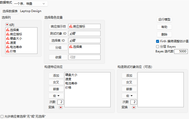
Task: Select 响应指标 in the 响应指示符 field
Action: point(79,27)
